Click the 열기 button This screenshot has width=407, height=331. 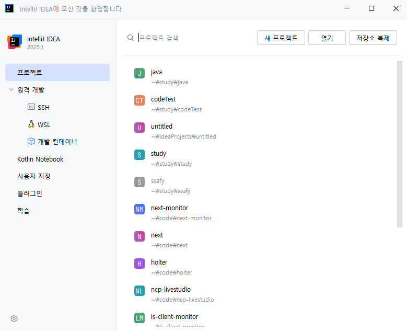pyautogui.click(x=327, y=38)
